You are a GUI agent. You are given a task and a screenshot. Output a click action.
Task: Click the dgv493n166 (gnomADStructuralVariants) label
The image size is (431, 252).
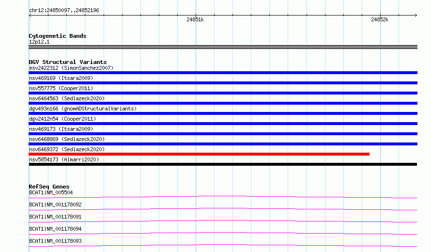pos(83,109)
